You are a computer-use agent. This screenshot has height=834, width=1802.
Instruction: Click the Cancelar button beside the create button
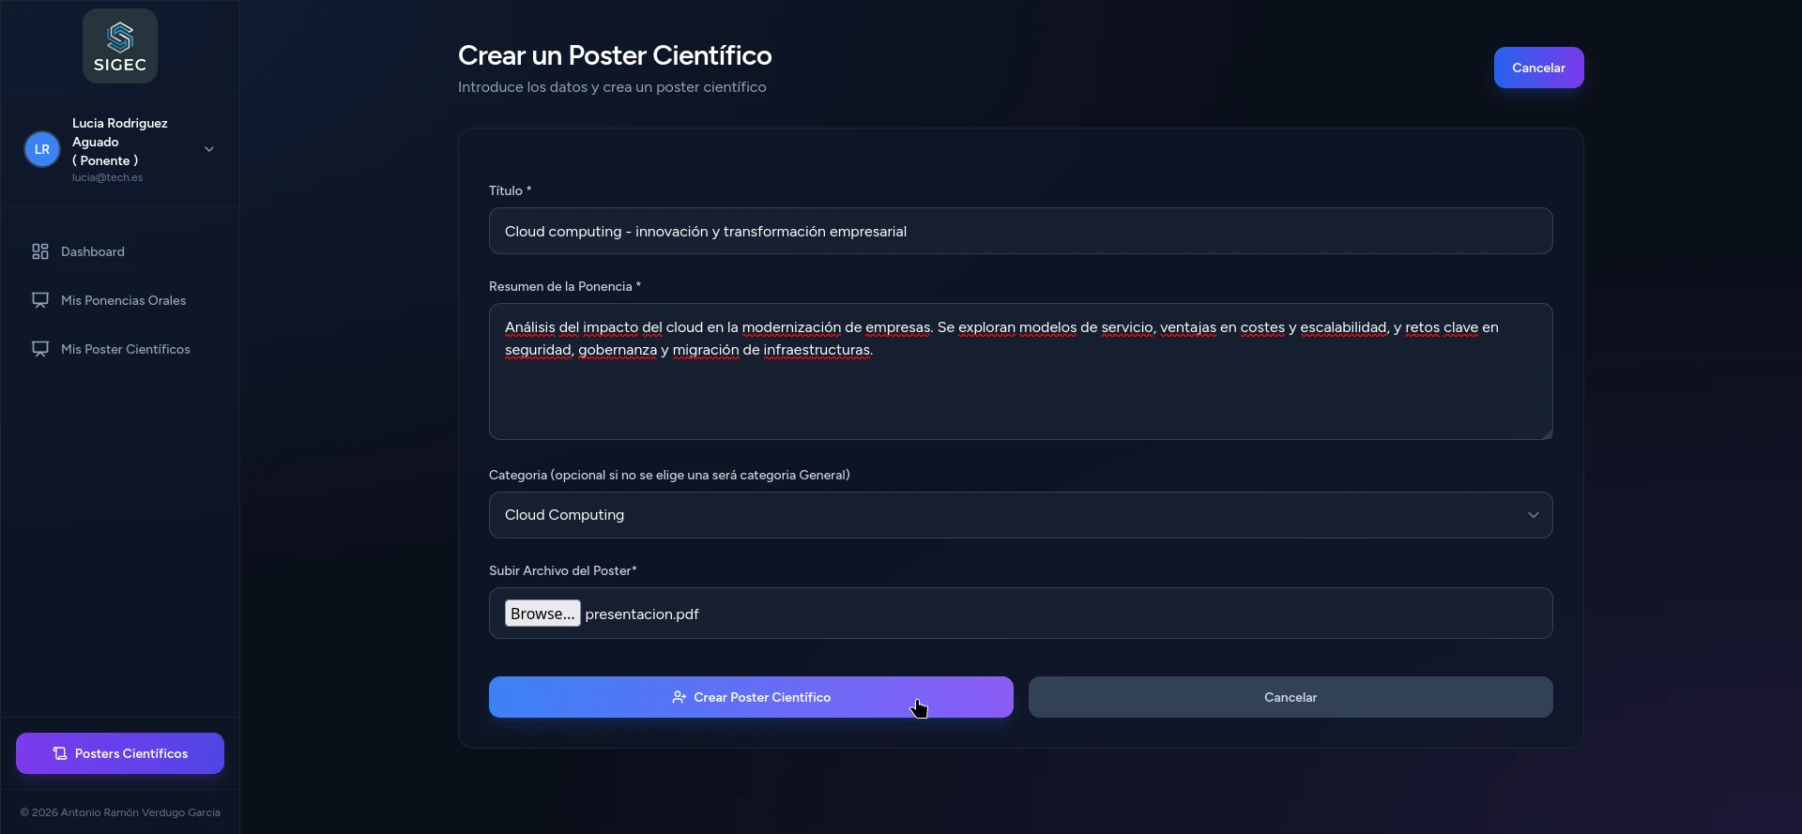coord(1290,697)
